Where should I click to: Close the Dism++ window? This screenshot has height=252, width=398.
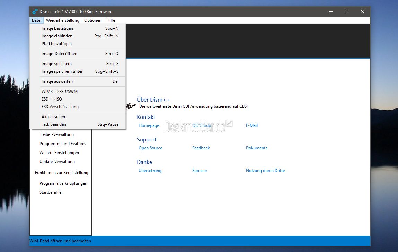pyautogui.click(x=362, y=12)
